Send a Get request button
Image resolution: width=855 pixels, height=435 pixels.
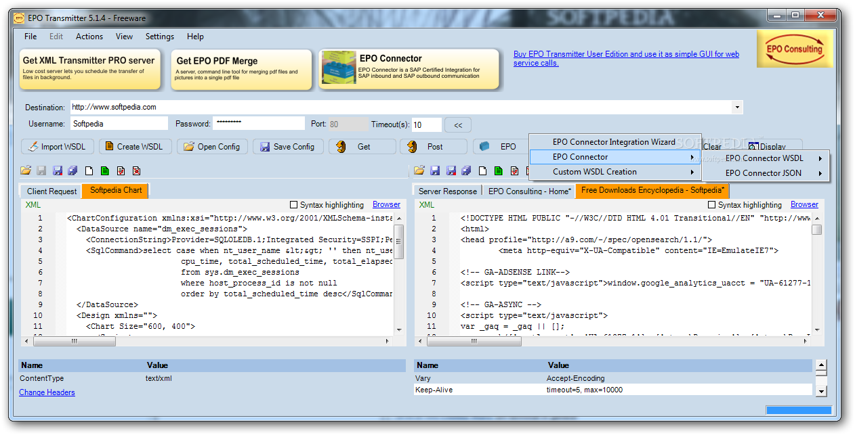click(362, 146)
